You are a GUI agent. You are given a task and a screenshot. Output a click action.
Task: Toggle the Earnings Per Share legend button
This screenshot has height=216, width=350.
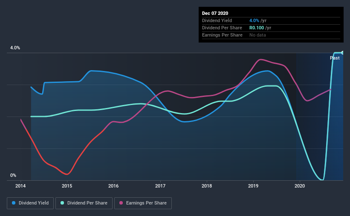[143, 203]
